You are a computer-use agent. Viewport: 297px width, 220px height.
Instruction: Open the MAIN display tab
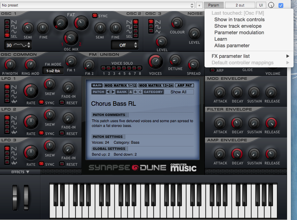(97, 86)
